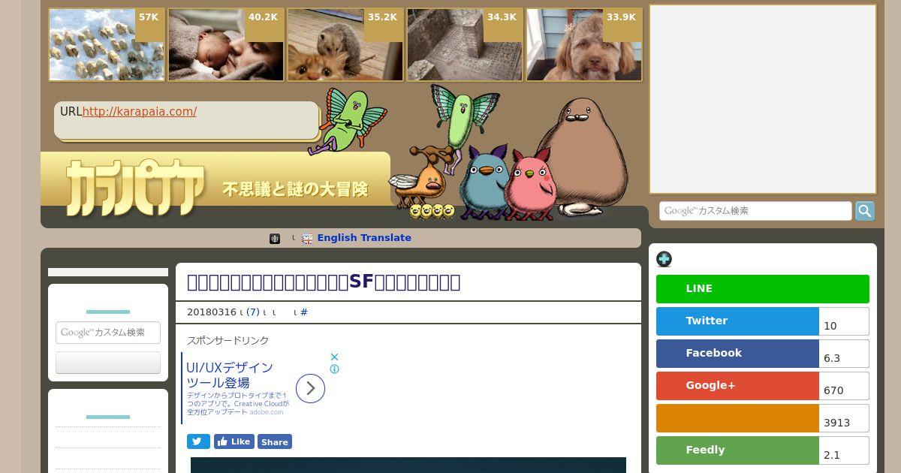The height and width of the screenshot is (473, 901).
Task: Open the UI/UX design tool ad headline
Action: coord(230,375)
